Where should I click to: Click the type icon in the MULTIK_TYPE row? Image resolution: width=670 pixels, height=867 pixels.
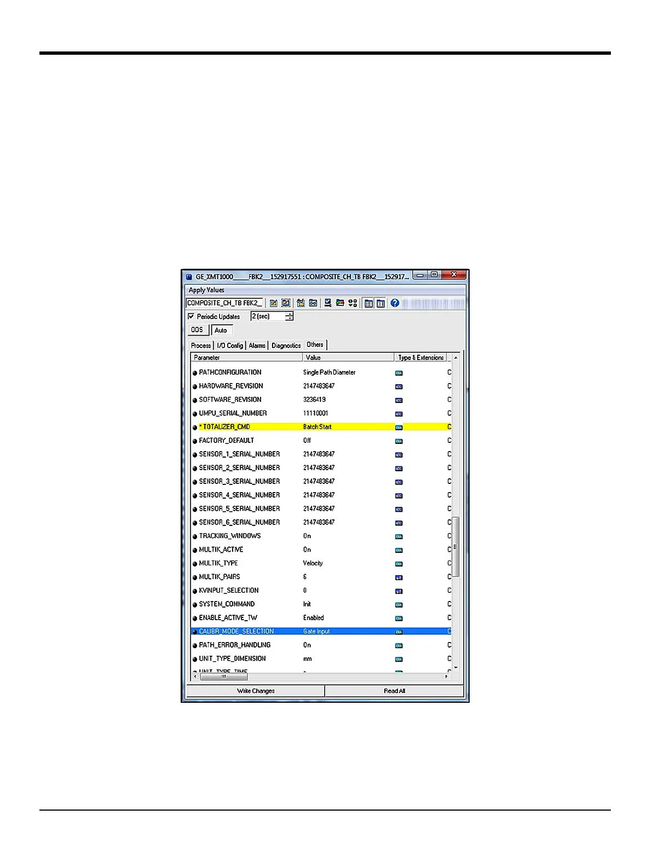tap(399, 564)
